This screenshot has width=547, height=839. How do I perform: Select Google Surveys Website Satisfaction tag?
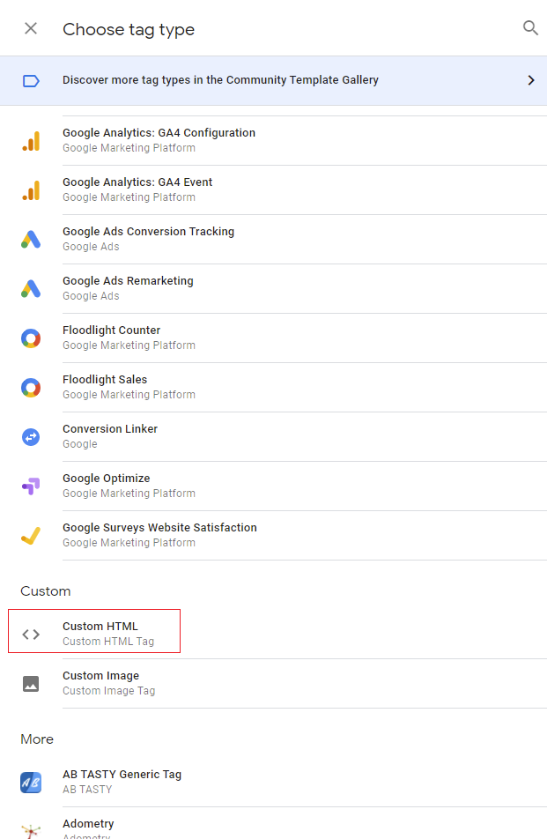[x=159, y=535]
